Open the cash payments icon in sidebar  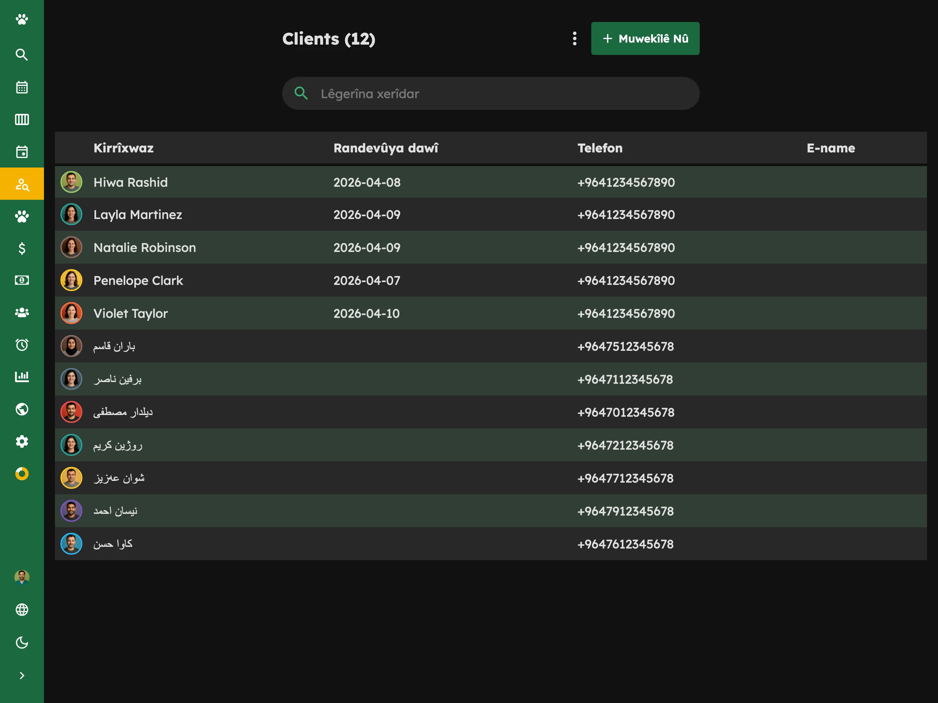(22, 280)
